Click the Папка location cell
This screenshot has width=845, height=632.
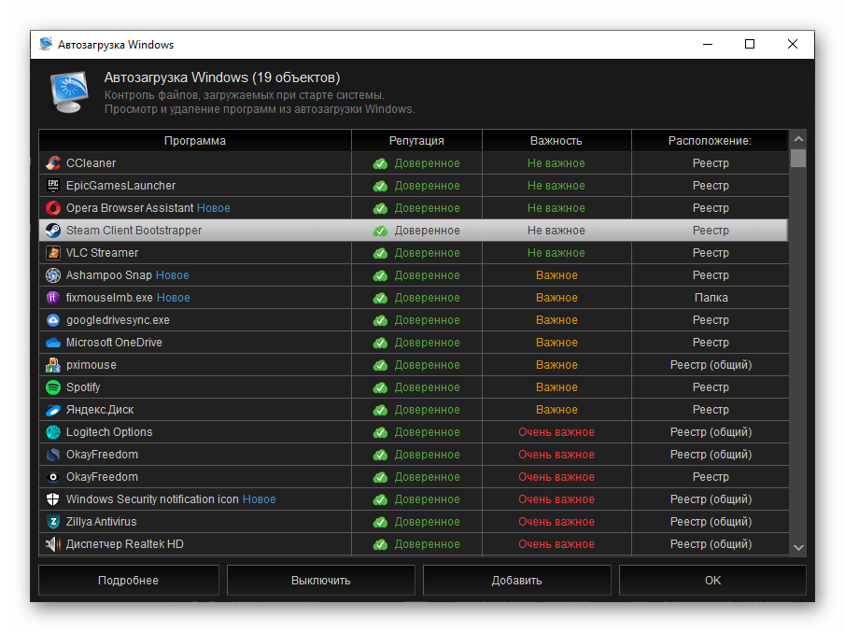tap(711, 298)
